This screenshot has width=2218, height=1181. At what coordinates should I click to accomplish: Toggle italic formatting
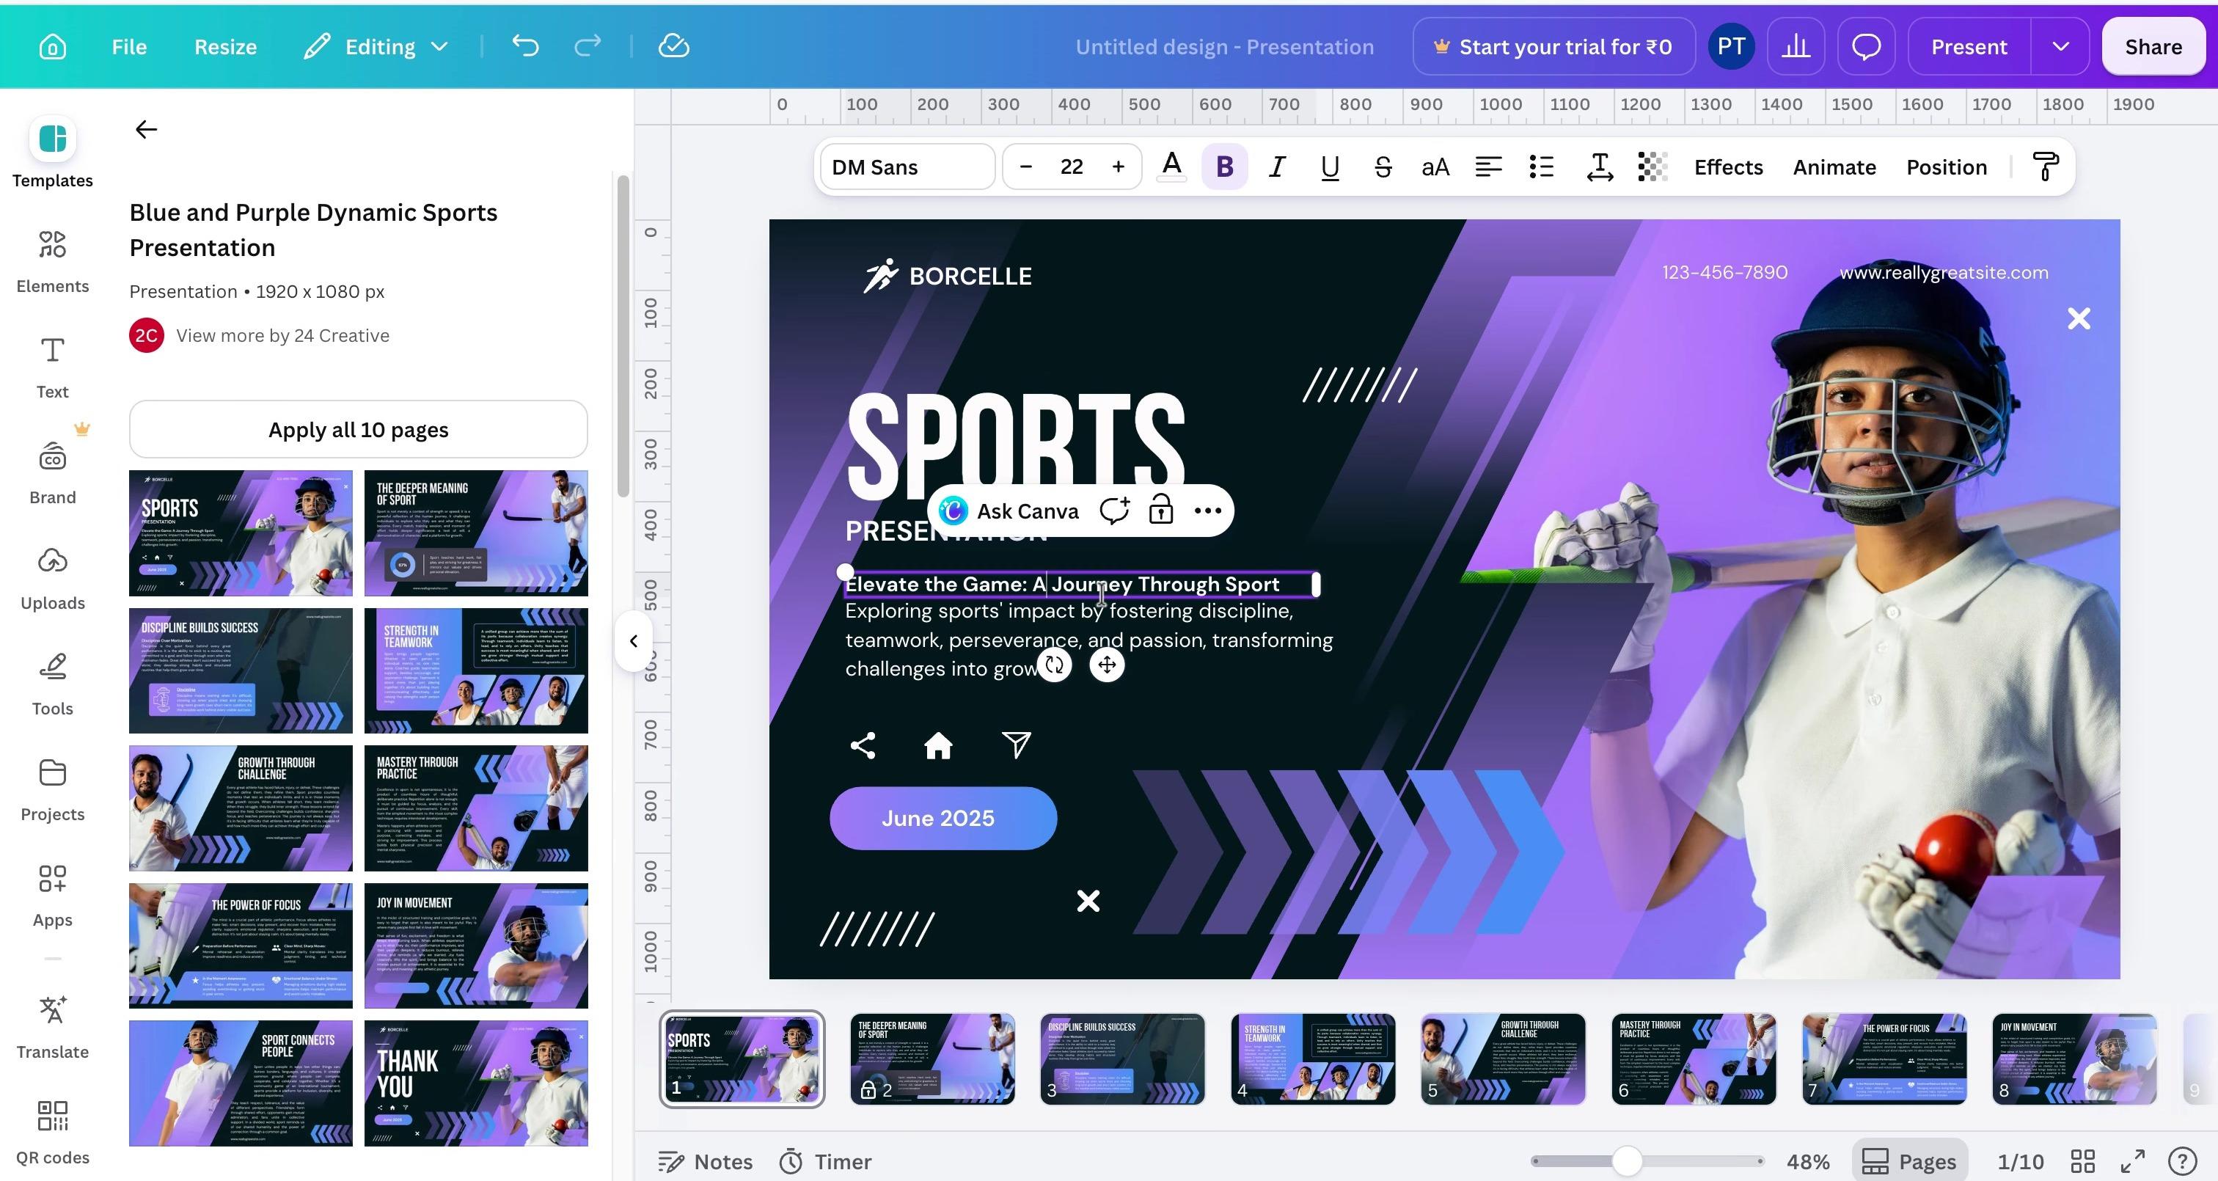click(x=1277, y=167)
